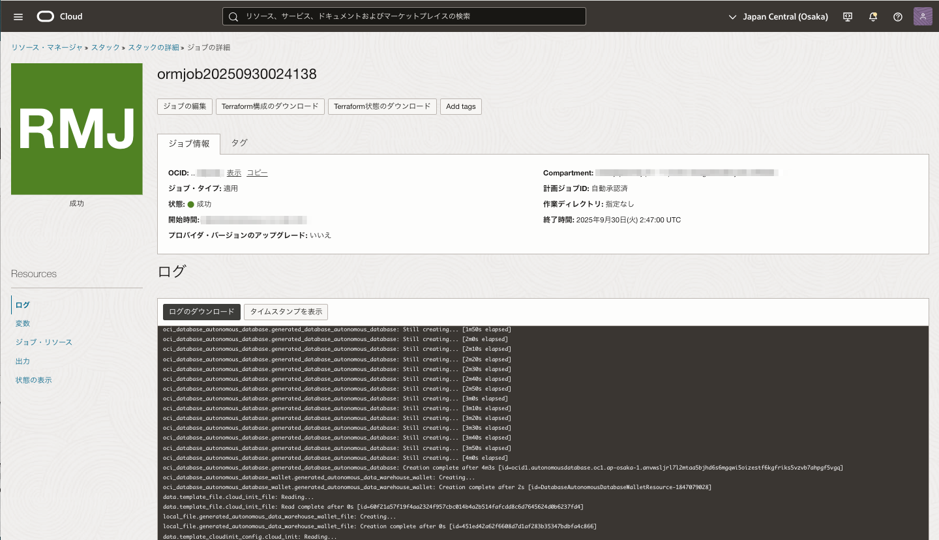
Task: Expand the Japan Central (Osaka) region selector
Action: [x=779, y=16]
